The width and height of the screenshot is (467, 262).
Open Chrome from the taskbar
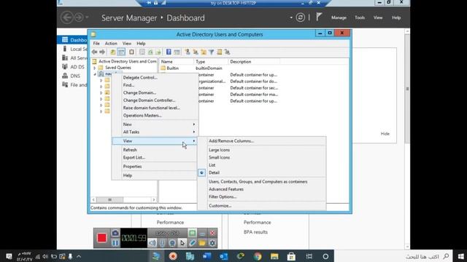click(x=258, y=256)
